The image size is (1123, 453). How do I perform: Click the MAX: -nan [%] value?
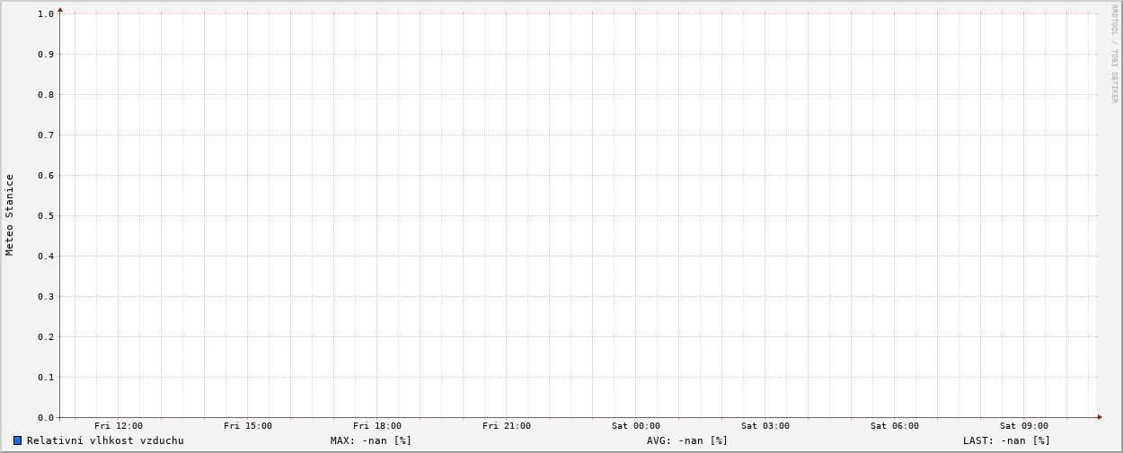[x=370, y=440]
